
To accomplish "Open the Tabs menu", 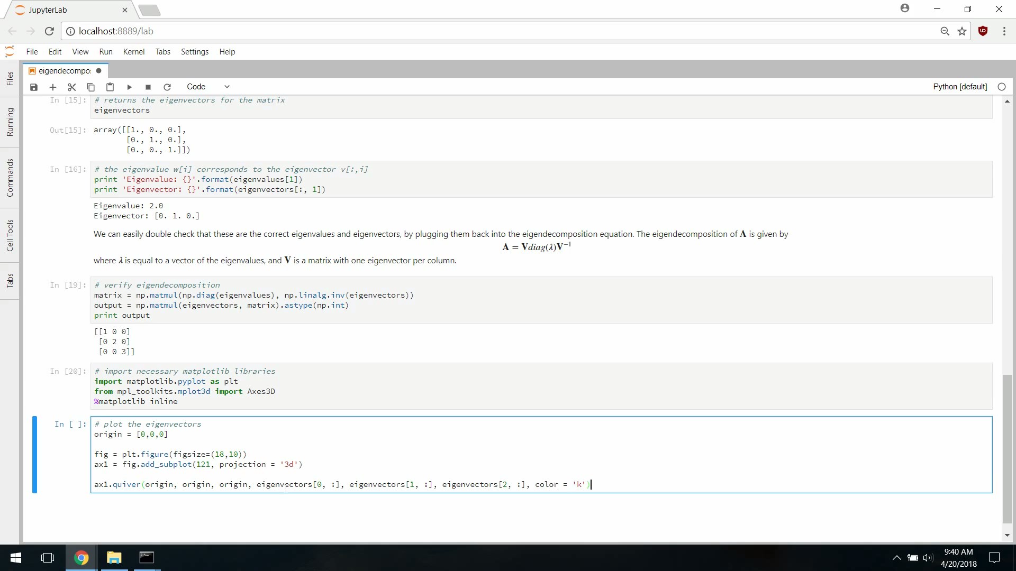I will [x=163, y=52].
